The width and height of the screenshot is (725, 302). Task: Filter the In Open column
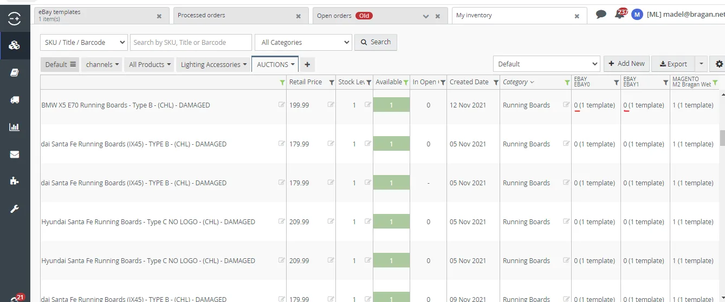pos(443,82)
